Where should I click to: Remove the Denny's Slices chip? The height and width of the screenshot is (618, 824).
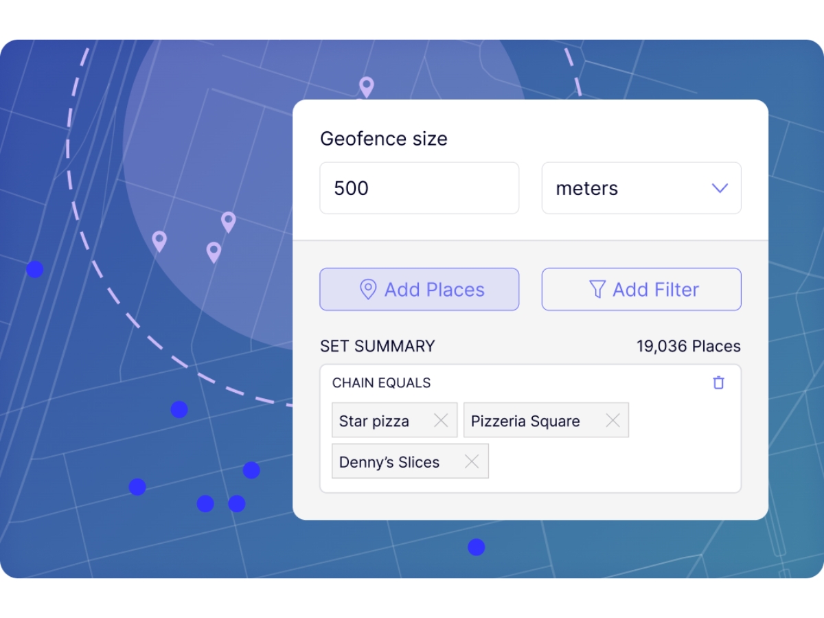point(472,461)
